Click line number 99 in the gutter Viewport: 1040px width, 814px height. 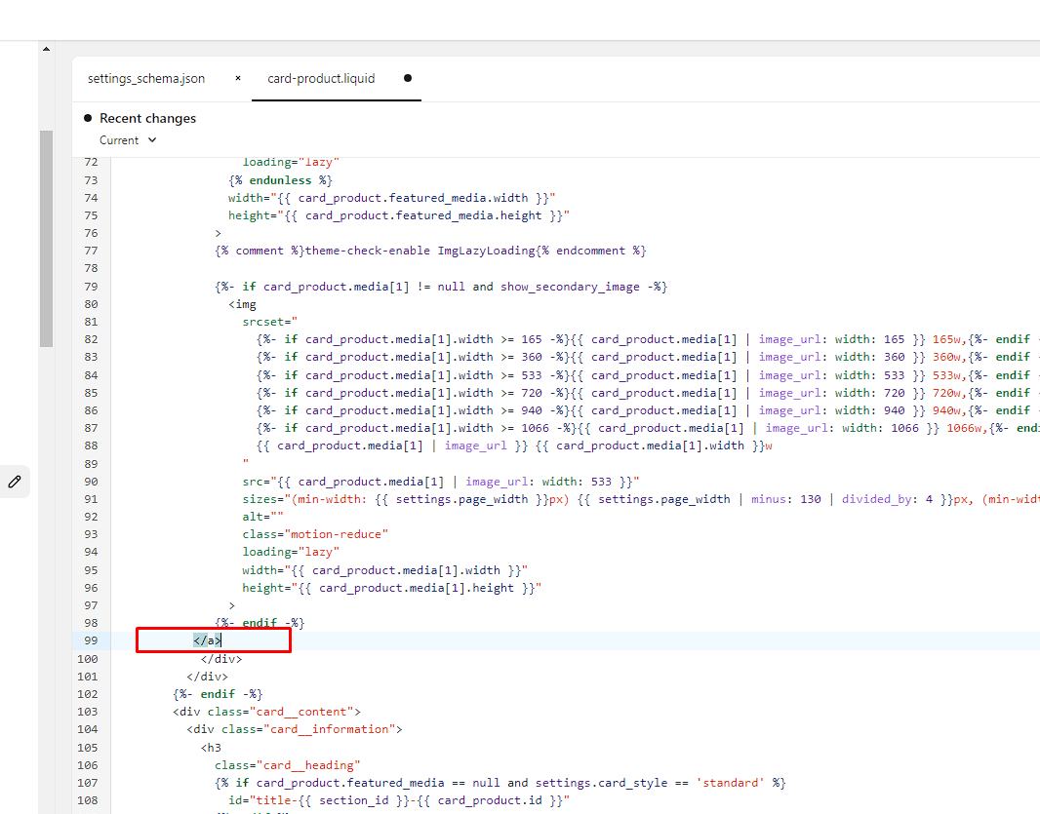91,640
